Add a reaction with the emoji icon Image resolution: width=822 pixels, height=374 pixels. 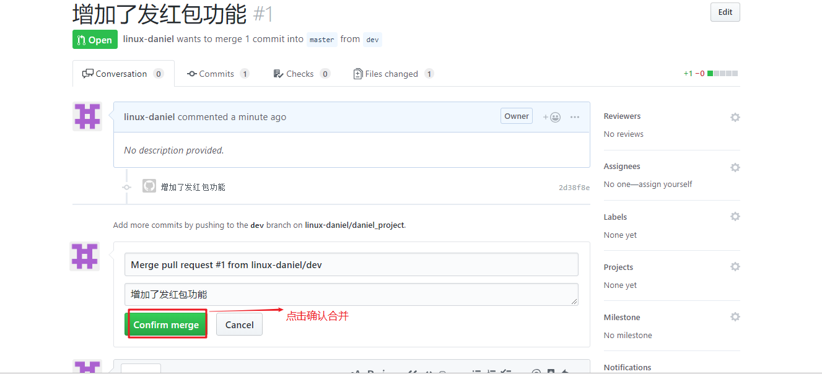point(552,117)
